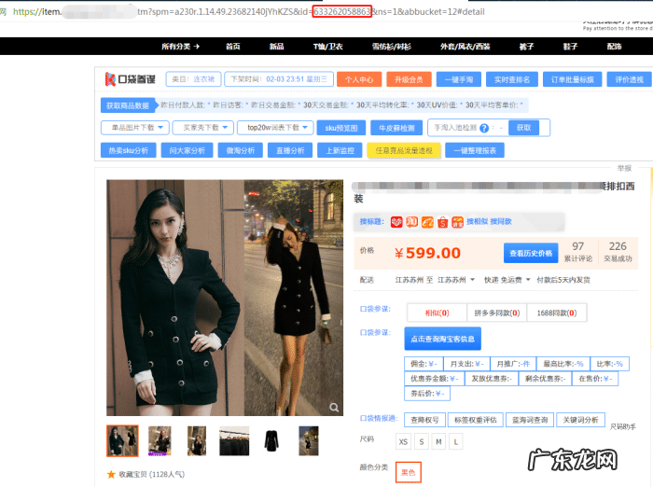Open 配饰 category in navigation
This screenshot has height=487, width=653.
(x=614, y=47)
